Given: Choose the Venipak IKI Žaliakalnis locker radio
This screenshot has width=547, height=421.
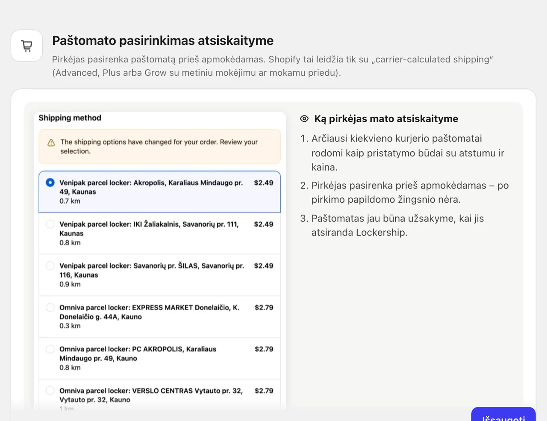Looking at the screenshot, I should click(50, 224).
